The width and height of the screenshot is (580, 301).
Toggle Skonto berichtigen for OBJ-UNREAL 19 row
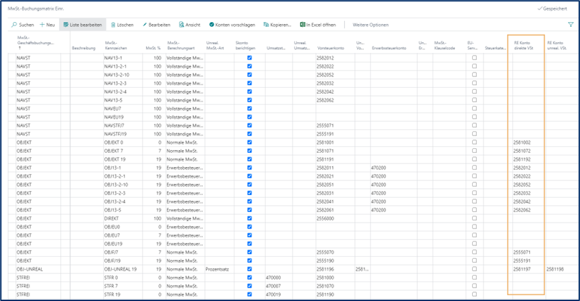click(249, 269)
